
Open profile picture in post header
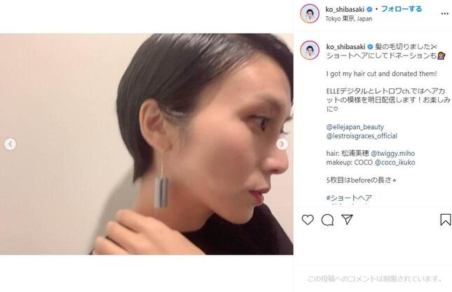[x=310, y=13]
